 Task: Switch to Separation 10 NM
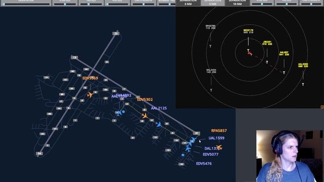(237, 3)
